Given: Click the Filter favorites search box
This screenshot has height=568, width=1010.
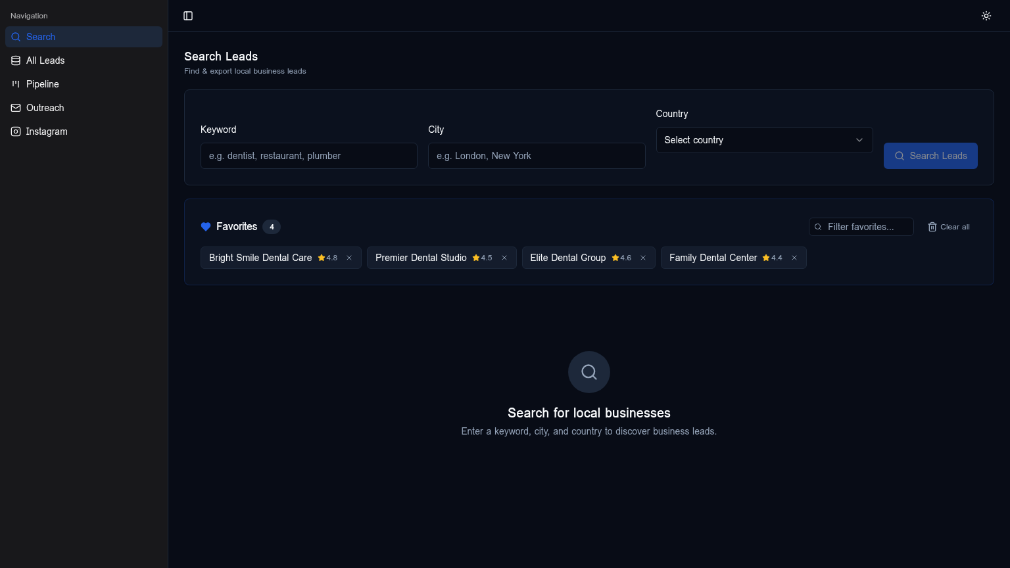Looking at the screenshot, I should click(867, 227).
